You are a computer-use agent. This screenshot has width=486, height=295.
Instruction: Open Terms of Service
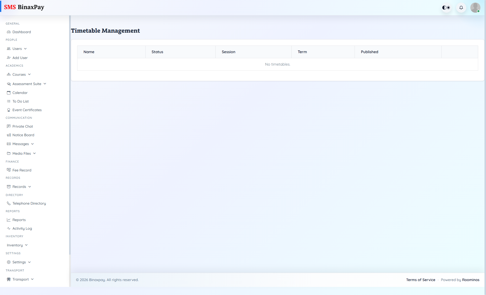tap(420, 280)
